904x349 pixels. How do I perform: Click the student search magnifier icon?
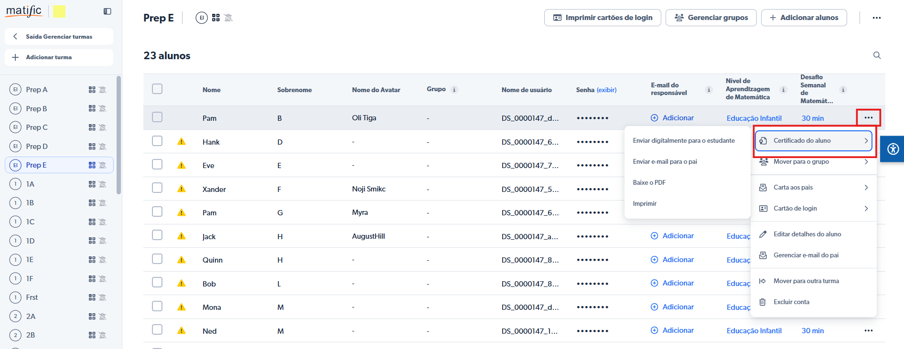[x=877, y=55]
